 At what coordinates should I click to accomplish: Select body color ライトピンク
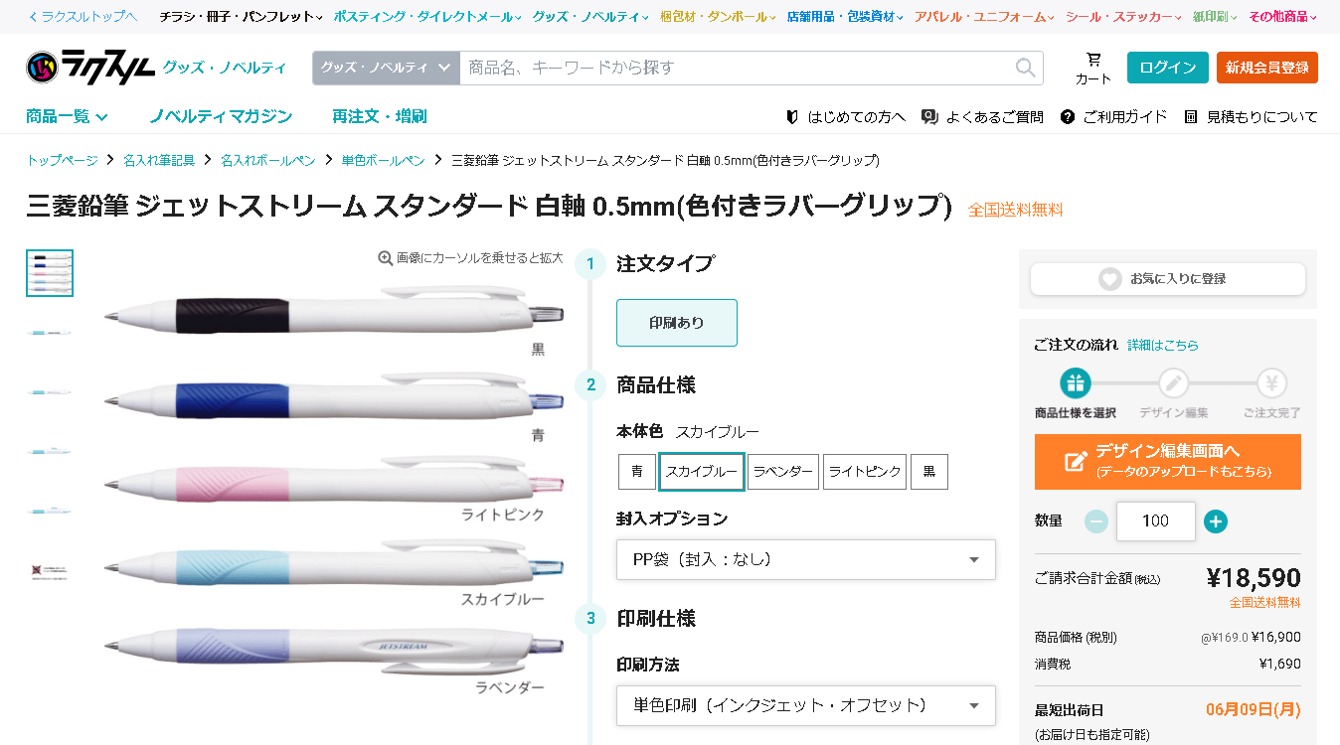coord(865,472)
